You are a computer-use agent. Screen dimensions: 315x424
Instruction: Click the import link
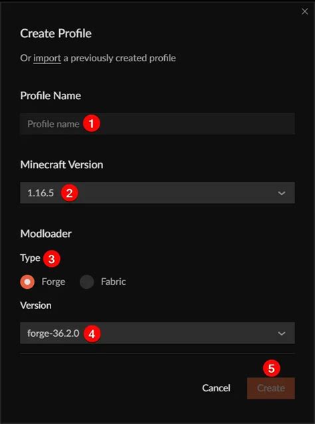pyautogui.click(x=47, y=58)
